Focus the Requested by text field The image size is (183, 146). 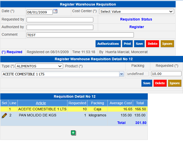60,20
